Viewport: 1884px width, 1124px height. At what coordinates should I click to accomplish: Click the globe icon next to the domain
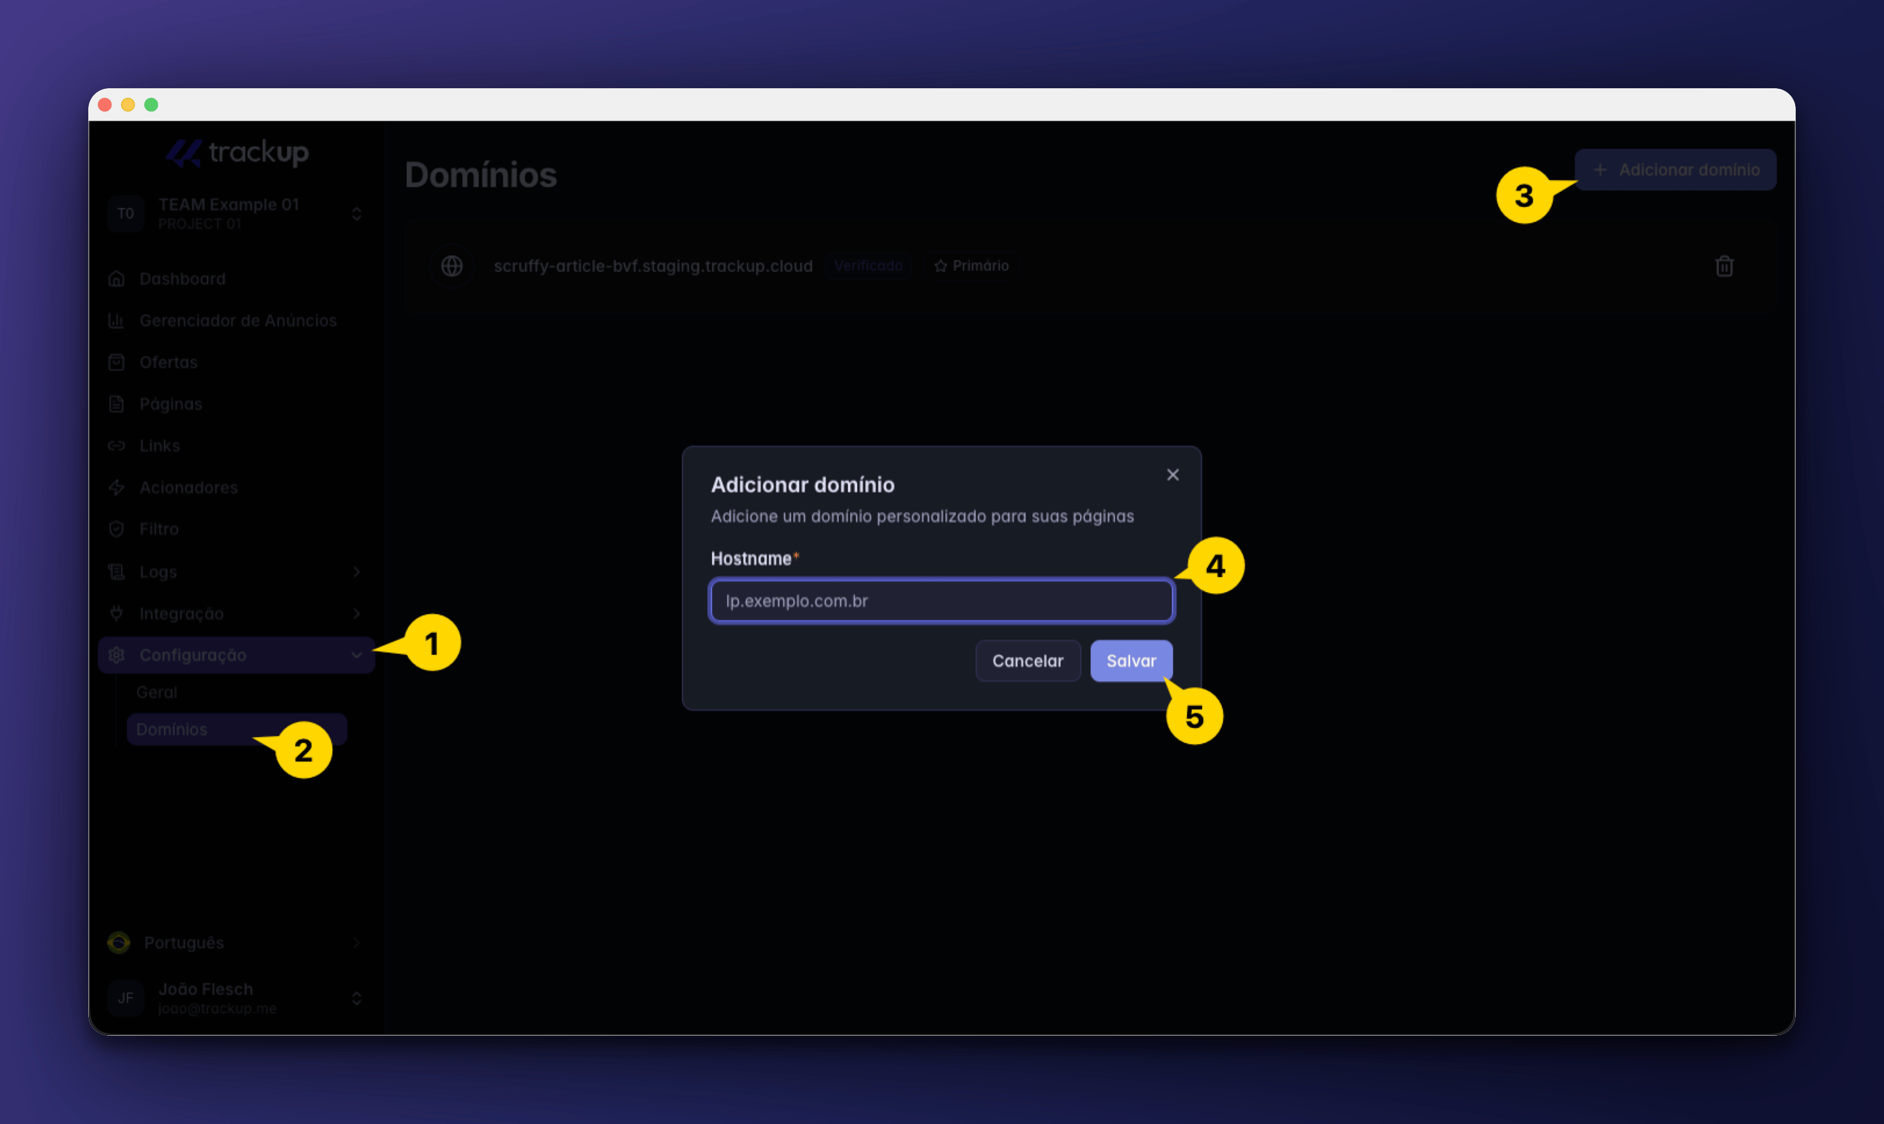click(x=452, y=266)
